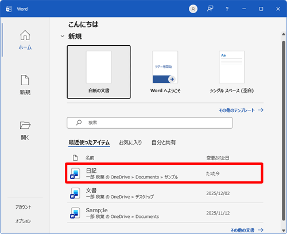
Task: Click the Word app icon in title bar
Action: pos(9,9)
